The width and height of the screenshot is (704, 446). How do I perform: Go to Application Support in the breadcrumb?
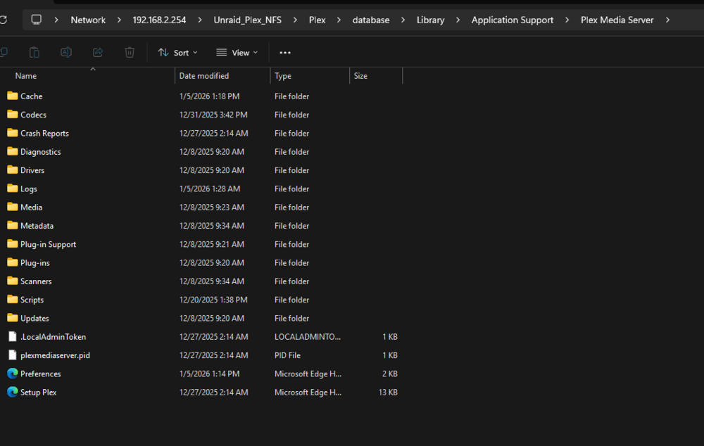513,20
